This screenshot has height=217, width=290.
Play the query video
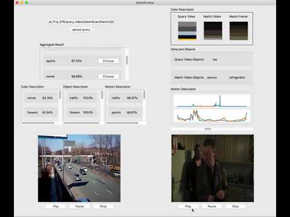pos(56,206)
